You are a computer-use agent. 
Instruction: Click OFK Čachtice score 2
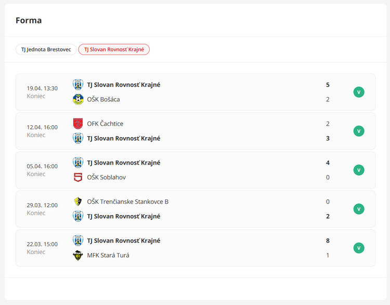328,124
